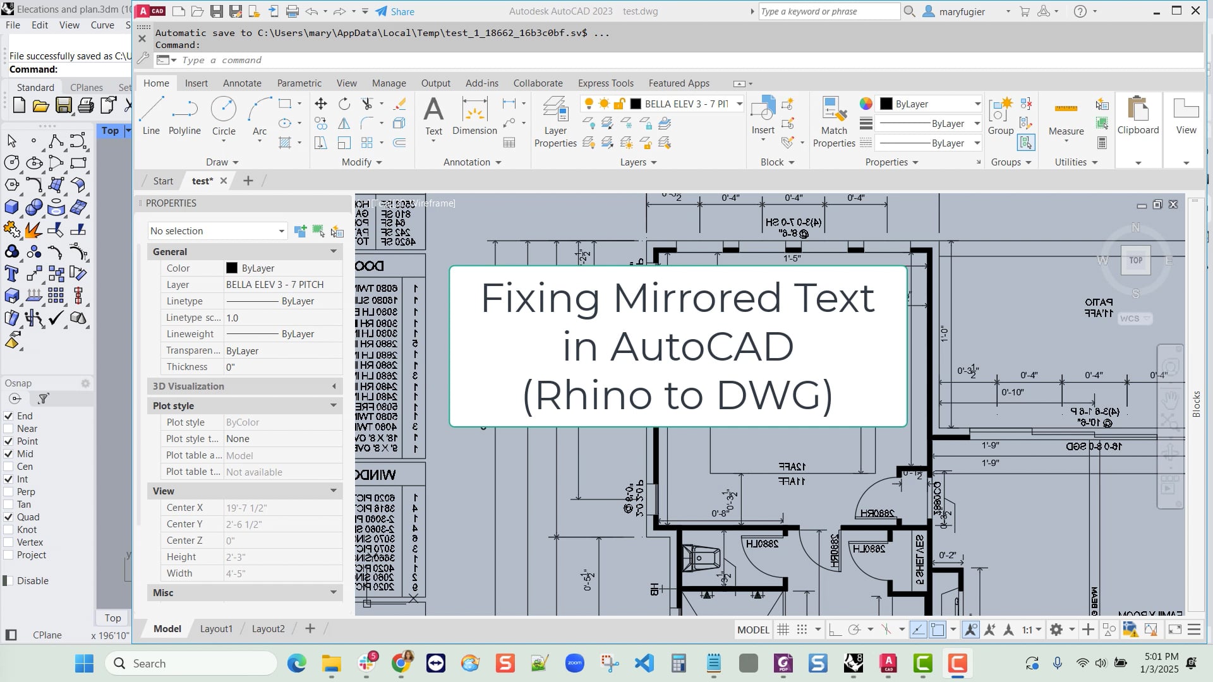1213x682 pixels.
Task: Click the Color ByLayer black swatch in Properties
Action: 232,268
